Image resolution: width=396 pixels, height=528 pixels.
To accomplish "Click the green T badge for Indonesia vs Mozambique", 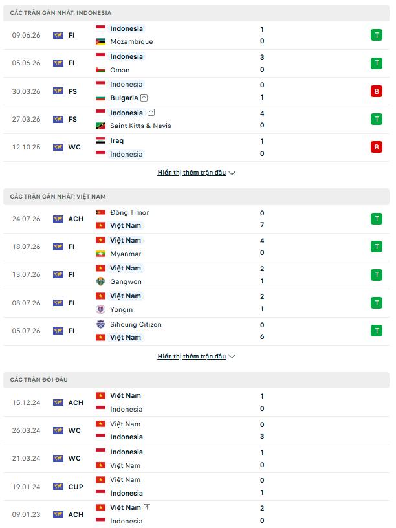I will point(377,35).
